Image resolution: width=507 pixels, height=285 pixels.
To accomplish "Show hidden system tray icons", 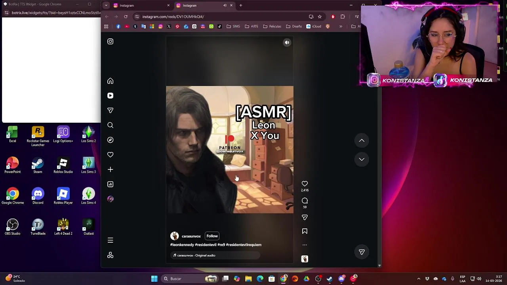I will point(419,279).
